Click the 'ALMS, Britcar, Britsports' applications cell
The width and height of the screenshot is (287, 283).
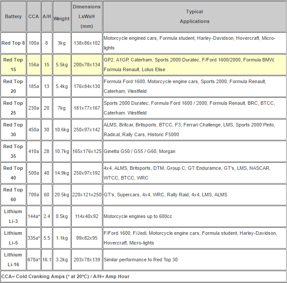point(194,130)
